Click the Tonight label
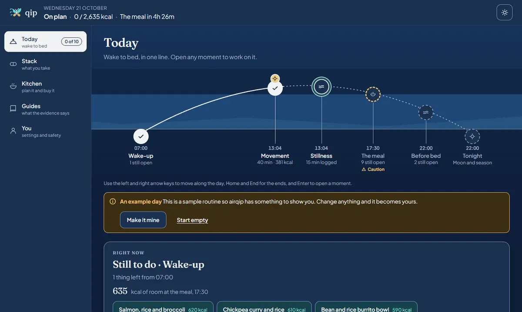 point(472,156)
